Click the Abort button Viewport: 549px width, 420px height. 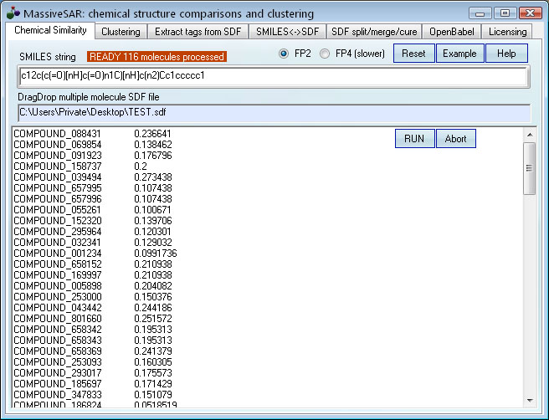tap(456, 138)
